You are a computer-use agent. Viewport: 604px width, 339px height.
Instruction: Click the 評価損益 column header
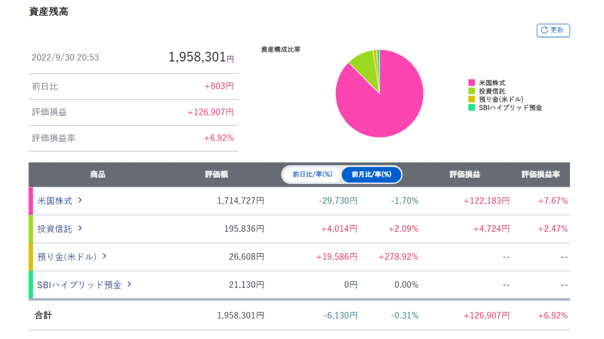click(465, 175)
